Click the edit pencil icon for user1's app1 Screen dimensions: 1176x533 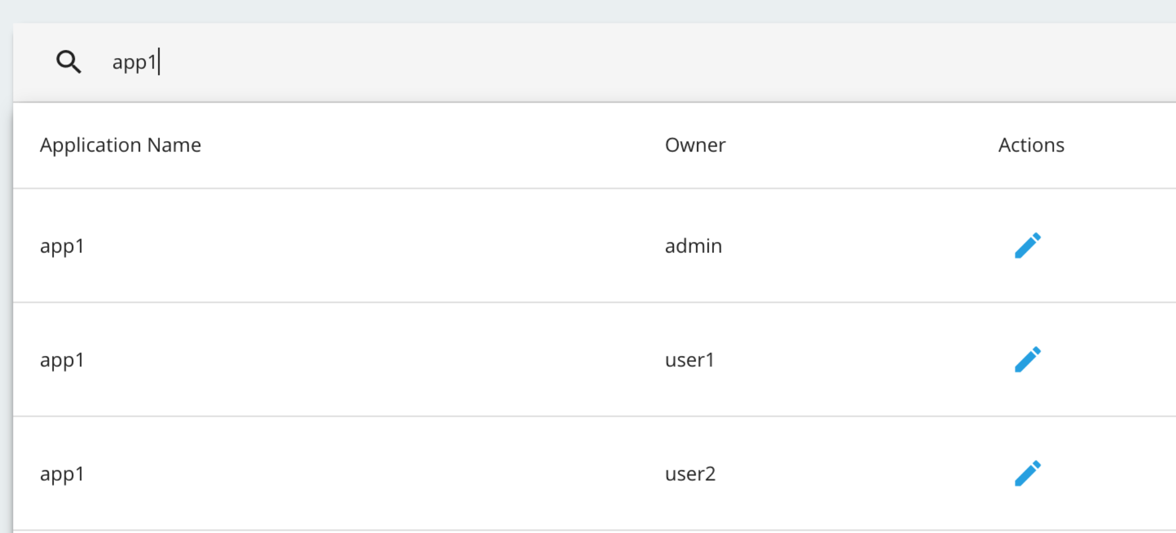1029,359
